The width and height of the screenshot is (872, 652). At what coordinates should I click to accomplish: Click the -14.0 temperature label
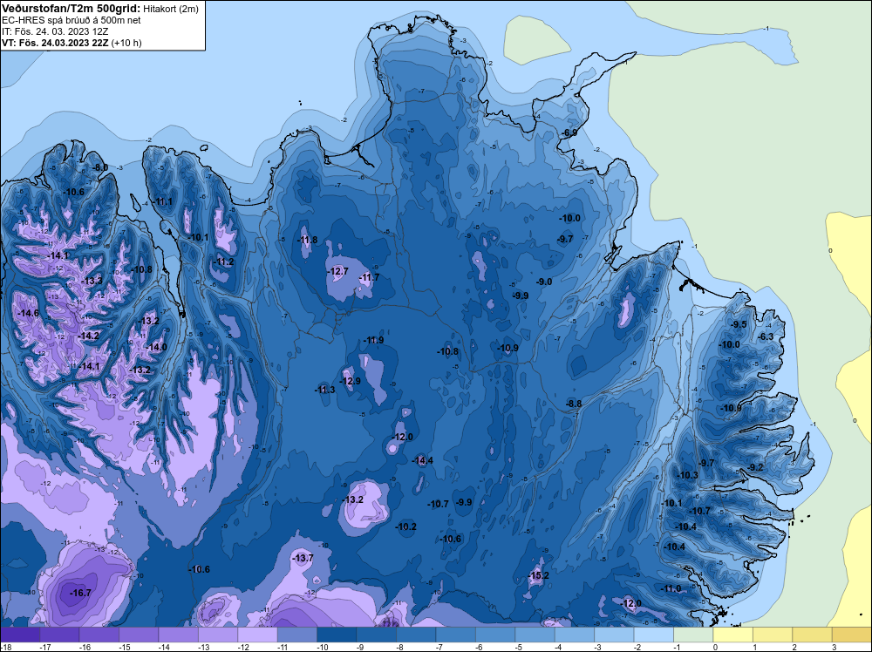point(156,347)
